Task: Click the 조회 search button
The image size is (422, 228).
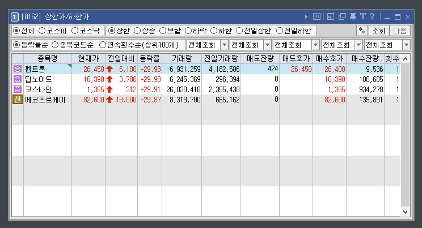Action: [378, 31]
